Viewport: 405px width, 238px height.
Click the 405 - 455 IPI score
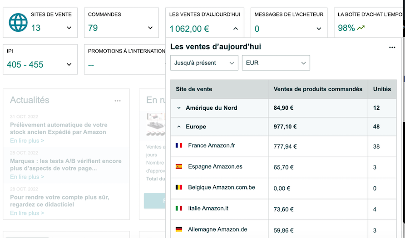pos(25,64)
